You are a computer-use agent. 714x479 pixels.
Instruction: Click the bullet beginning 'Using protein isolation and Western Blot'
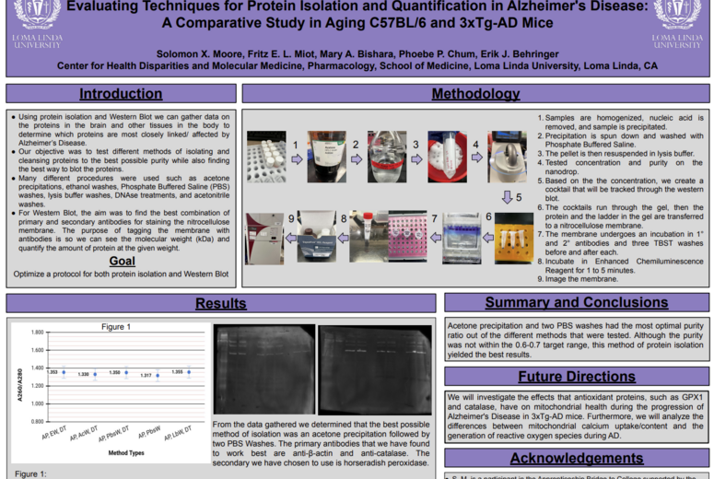pyautogui.click(x=121, y=130)
